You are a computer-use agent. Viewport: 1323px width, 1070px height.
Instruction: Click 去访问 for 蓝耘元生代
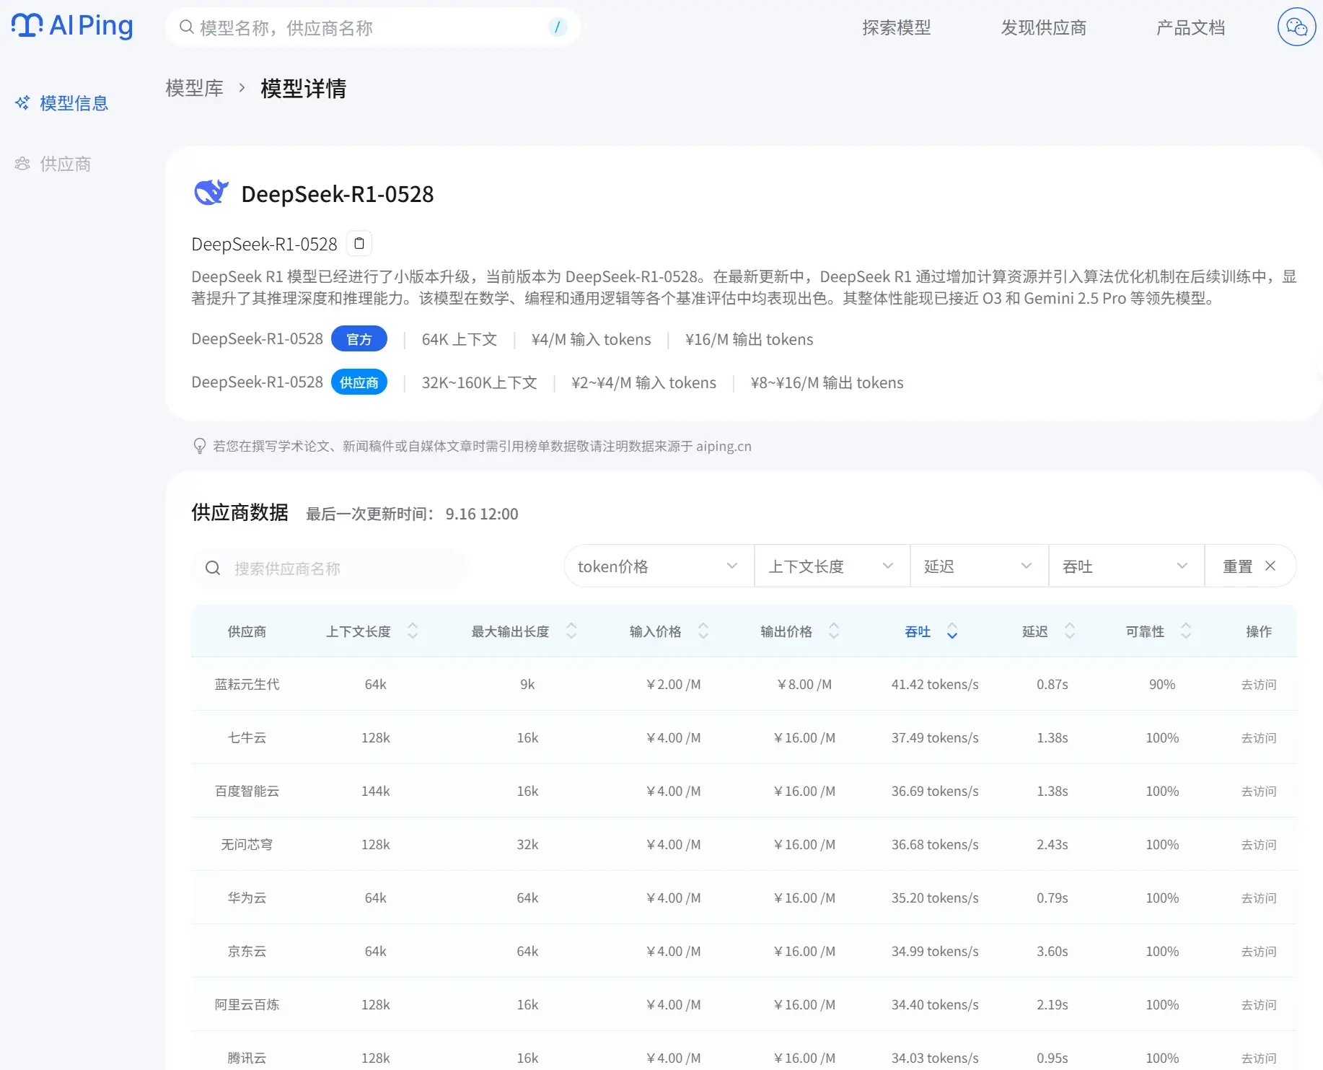1258,685
